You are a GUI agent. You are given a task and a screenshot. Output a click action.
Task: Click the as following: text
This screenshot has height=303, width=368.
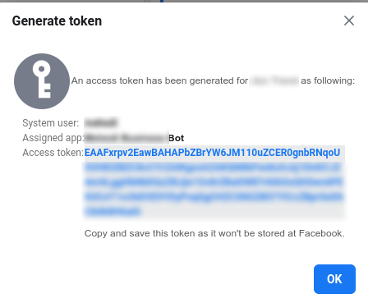(328, 80)
